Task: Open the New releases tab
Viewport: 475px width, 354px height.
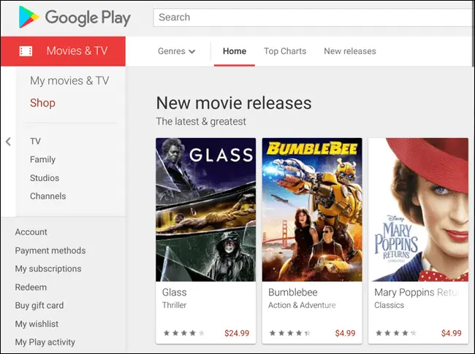Action: pyautogui.click(x=350, y=51)
